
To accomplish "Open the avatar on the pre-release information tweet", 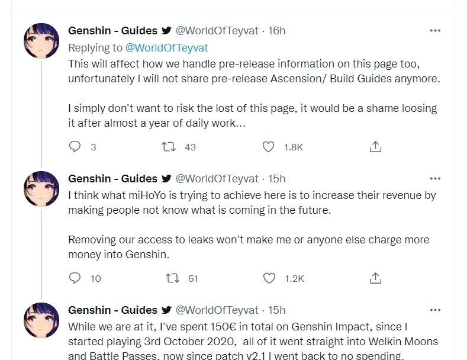I will [41, 40].
